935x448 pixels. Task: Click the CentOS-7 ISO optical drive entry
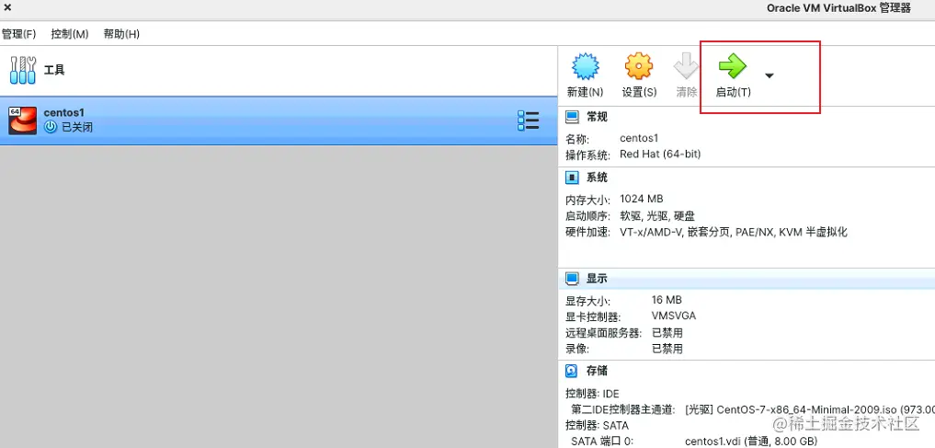(x=810, y=409)
